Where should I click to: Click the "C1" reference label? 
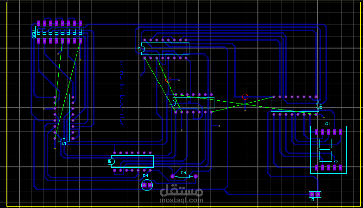pos(328,124)
